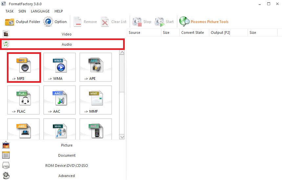Click the Audio music note icon
This screenshot has width=282, height=180.
6,44
